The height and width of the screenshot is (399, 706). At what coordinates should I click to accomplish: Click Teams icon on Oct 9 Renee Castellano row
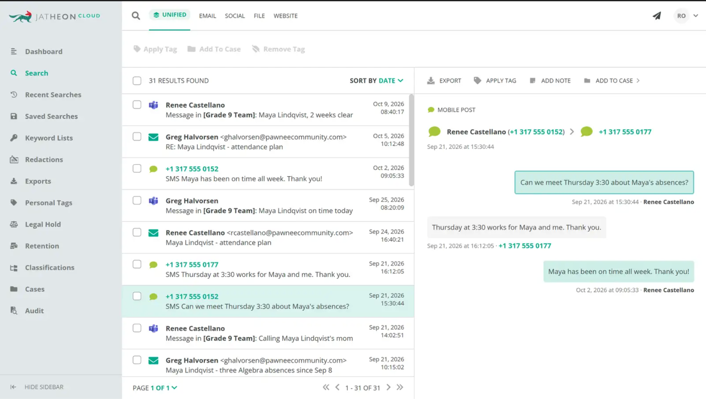[x=153, y=105]
